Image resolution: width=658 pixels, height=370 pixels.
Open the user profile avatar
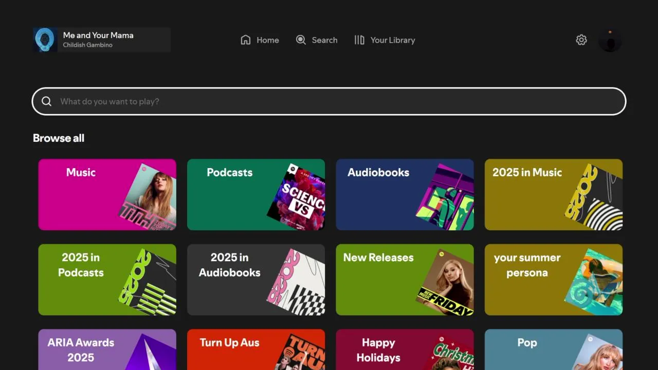tap(610, 40)
